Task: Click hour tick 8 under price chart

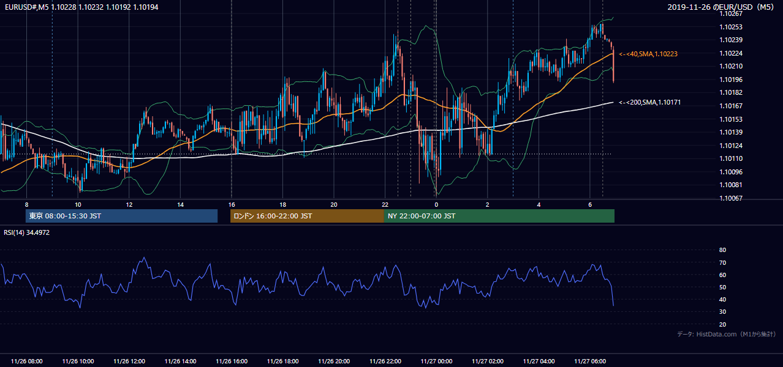Action: point(26,204)
